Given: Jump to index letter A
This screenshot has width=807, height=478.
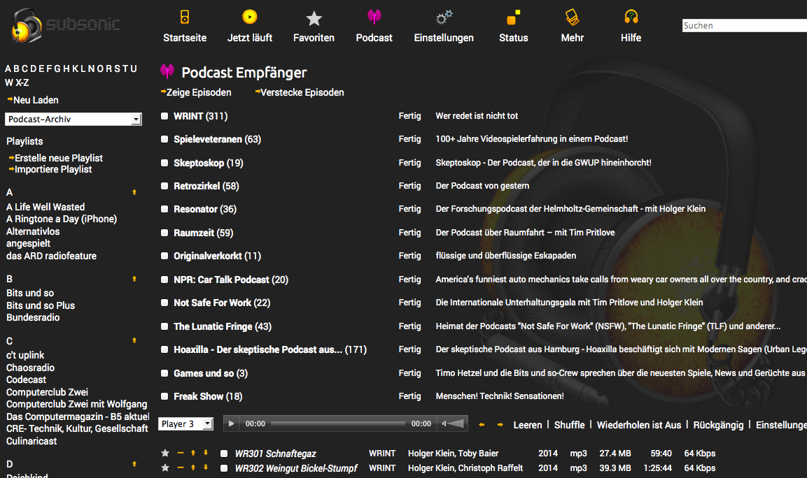Looking at the screenshot, I should tap(8, 69).
